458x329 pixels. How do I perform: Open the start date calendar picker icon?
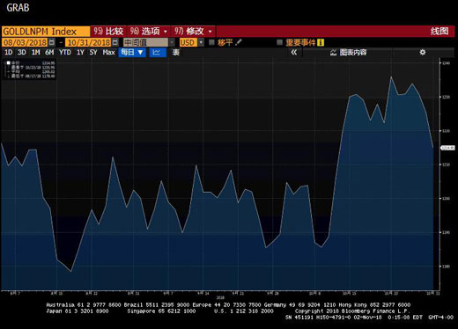point(52,42)
